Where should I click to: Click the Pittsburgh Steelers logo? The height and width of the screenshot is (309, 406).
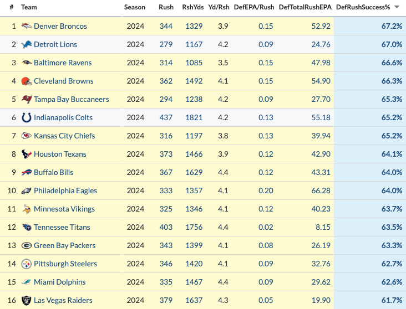point(27,264)
